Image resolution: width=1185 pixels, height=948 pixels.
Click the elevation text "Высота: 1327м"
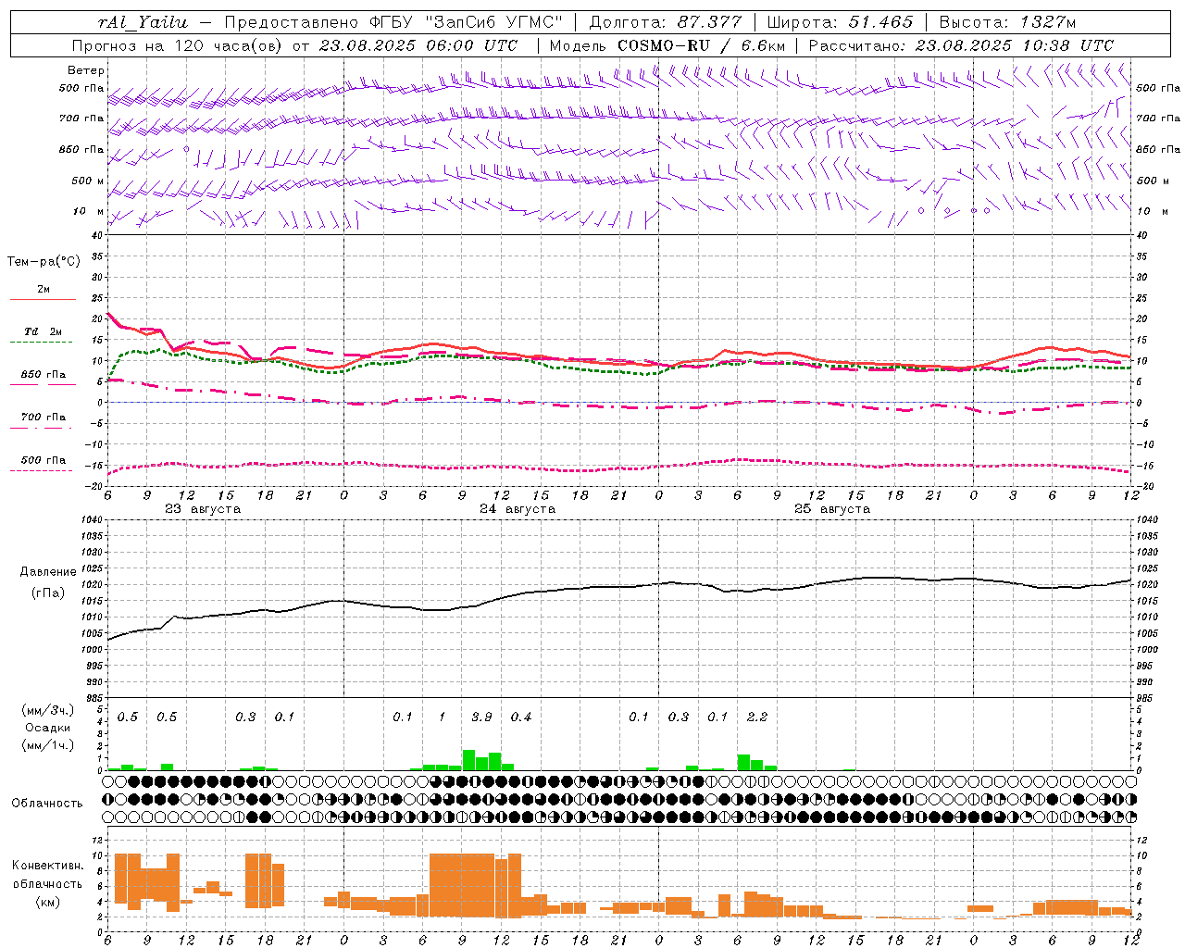pyautogui.click(x=1007, y=22)
